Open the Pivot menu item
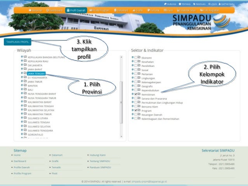Image resolution: width=248 pixels, height=186 pixels. pyautogui.click(x=168, y=10)
